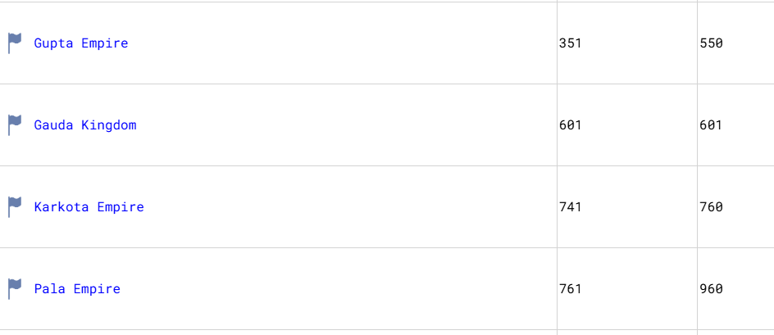Viewport: 774px width, 335px height.
Task: Click the flag icon next to Gauda Kingdom
Action: point(15,124)
